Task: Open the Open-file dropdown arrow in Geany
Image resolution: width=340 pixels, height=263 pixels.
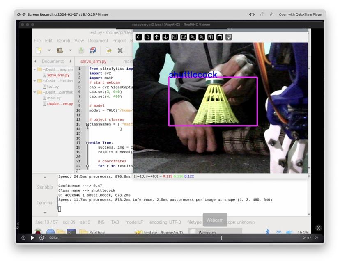Action: point(70,50)
